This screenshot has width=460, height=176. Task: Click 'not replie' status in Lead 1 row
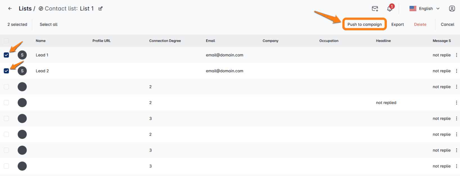click(x=441, y=55)
